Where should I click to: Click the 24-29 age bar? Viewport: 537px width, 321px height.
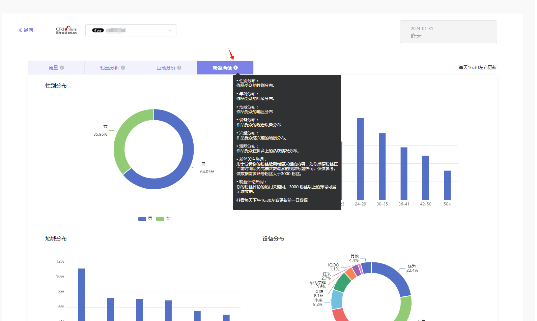point(361,159)
